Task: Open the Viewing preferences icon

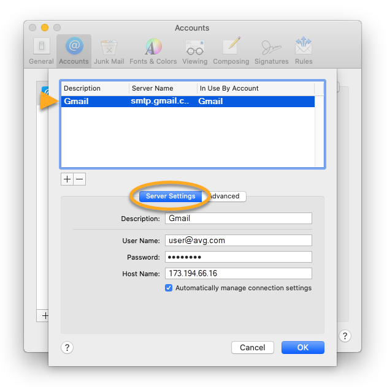Action: click(195, 51)
